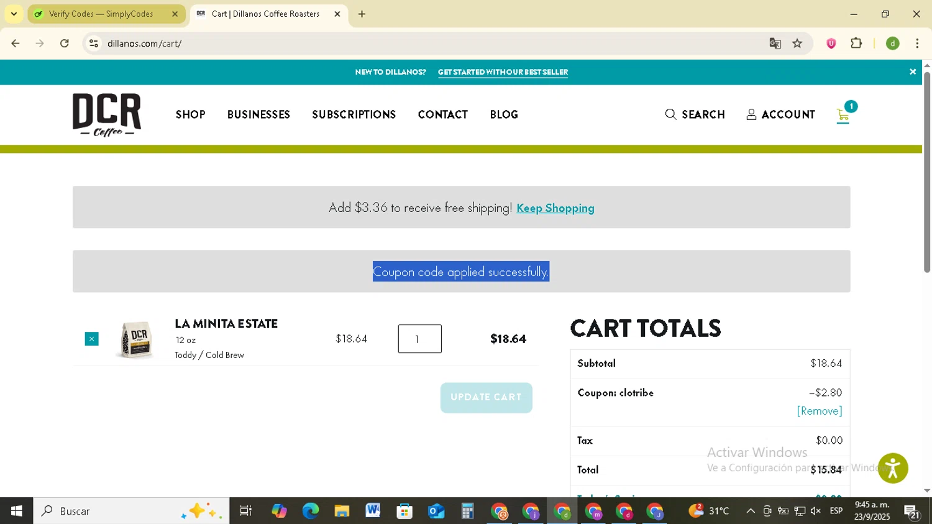The image size is (932, 524).
Task: Click the Subtotal $18.64 value
Action: (826, 364)
